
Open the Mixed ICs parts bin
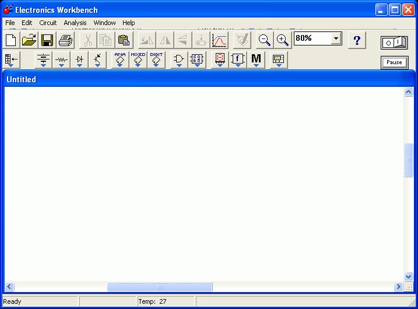point(138,60)
